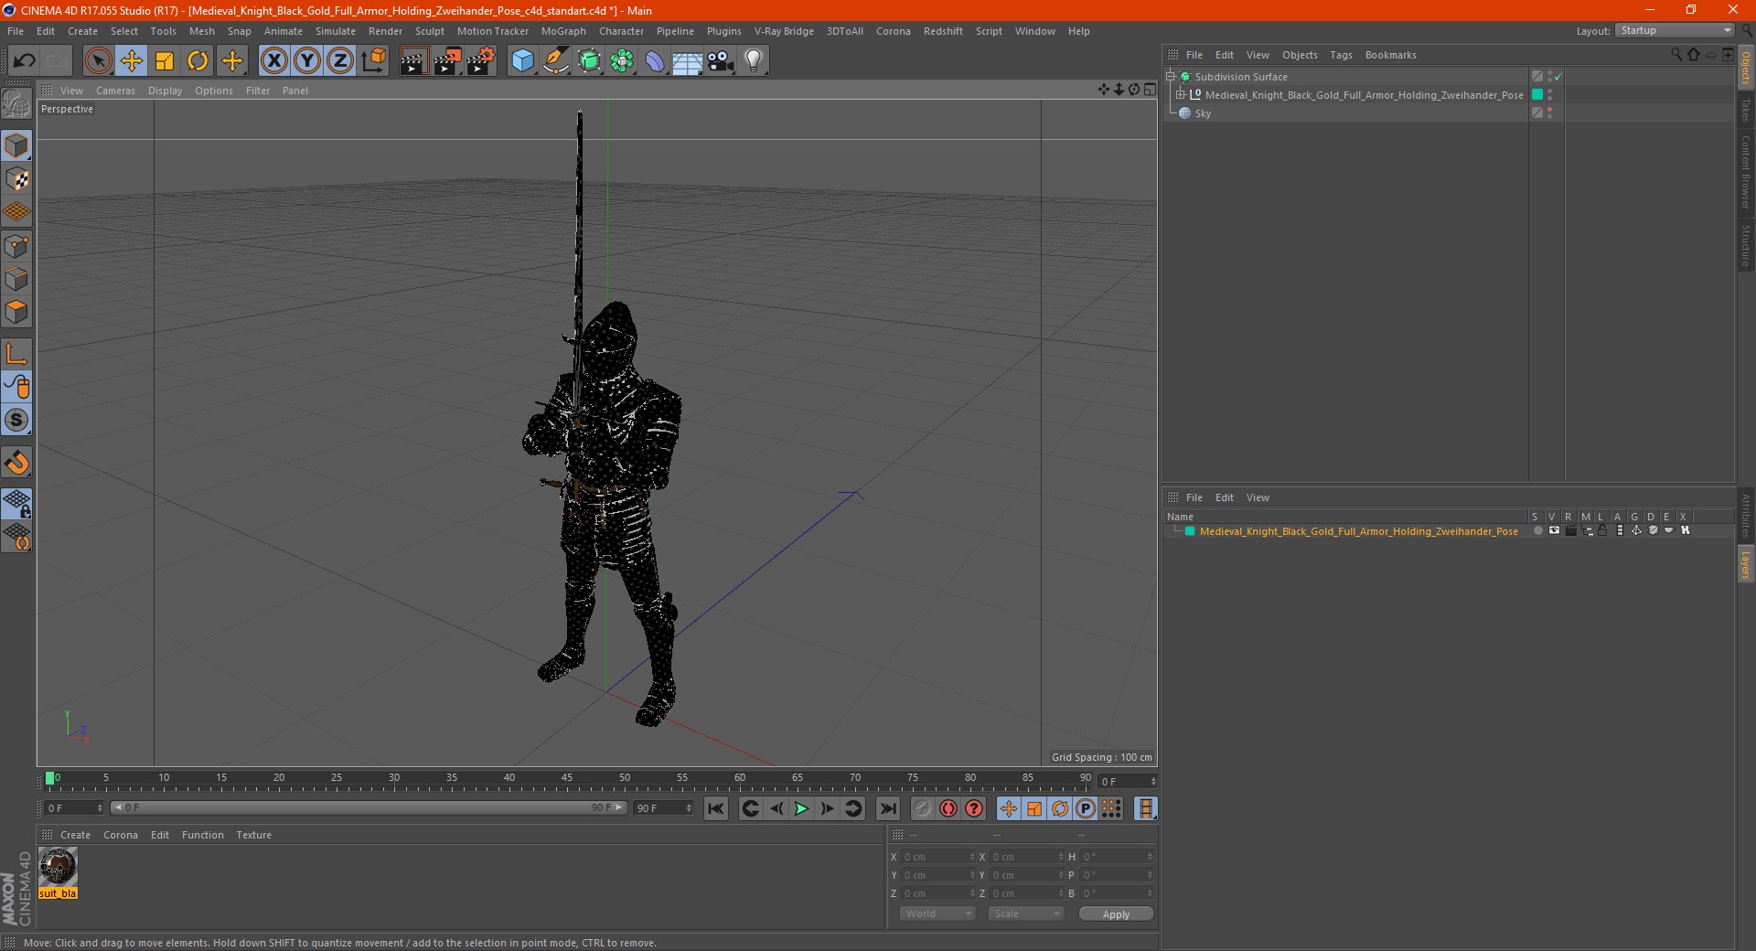Add a Light object
This screenshot has width=1756, height=951.
click(x=754, y=61)
